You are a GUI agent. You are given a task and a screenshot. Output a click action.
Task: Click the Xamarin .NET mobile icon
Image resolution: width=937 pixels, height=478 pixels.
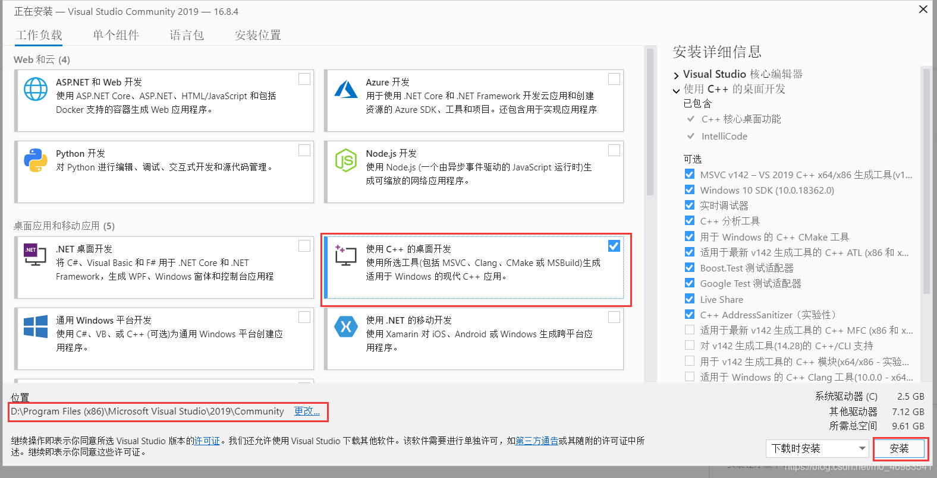tap(345, 327)
